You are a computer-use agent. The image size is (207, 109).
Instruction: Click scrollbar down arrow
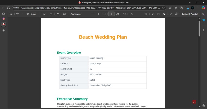coord(199,107)
